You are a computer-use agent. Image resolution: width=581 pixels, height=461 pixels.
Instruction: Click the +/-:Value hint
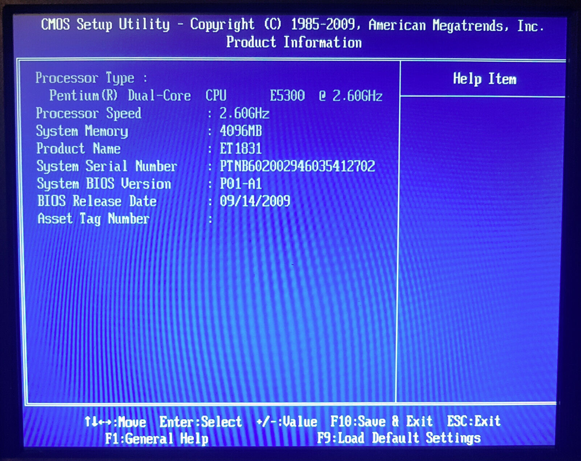(x=287, y=422)
